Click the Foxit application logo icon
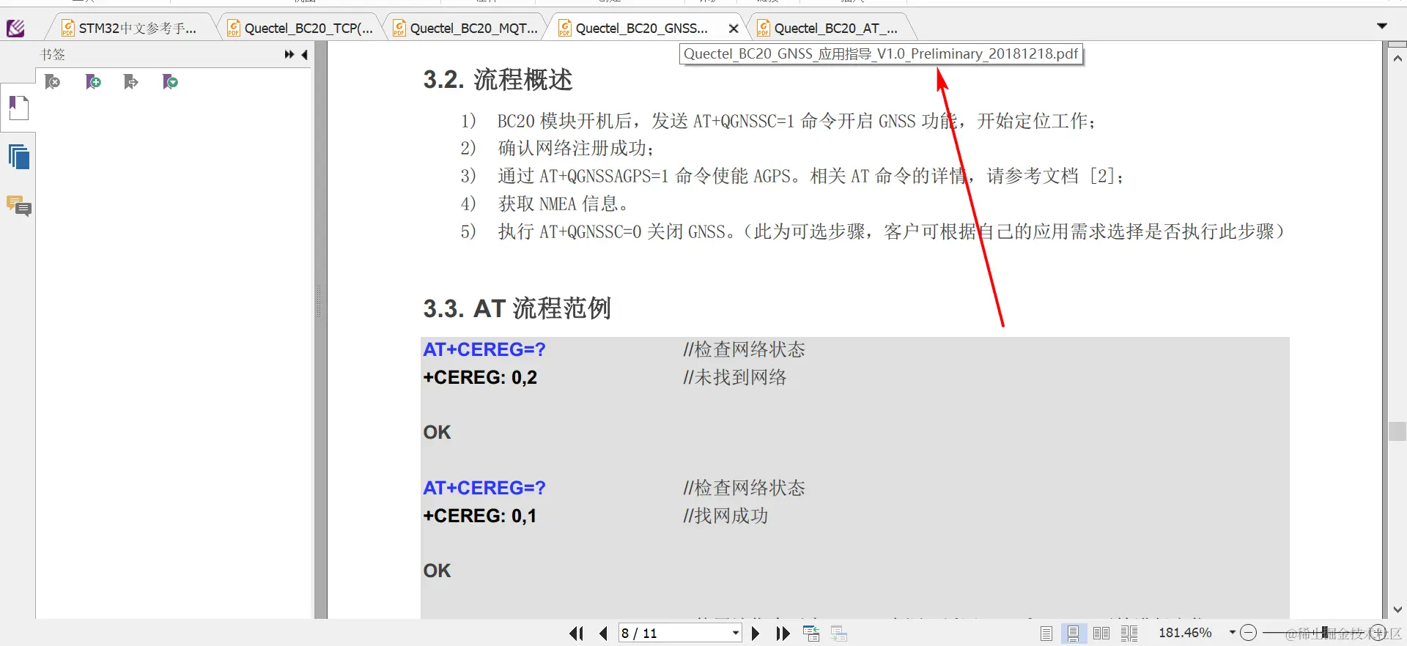 [15, 28]
